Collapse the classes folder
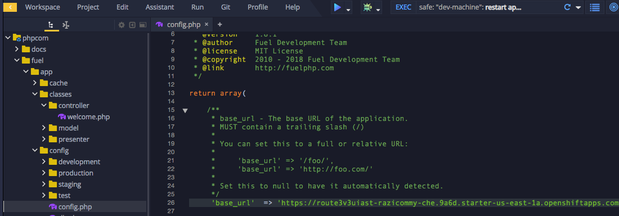The height and width of the screenshot is (216, 619). point(35,94)
